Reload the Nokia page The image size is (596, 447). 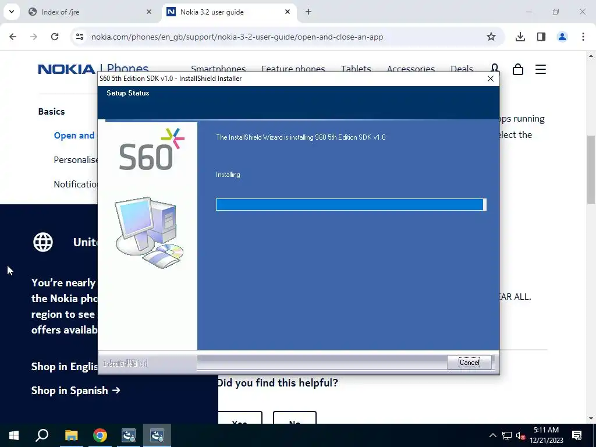click(55, 37)
